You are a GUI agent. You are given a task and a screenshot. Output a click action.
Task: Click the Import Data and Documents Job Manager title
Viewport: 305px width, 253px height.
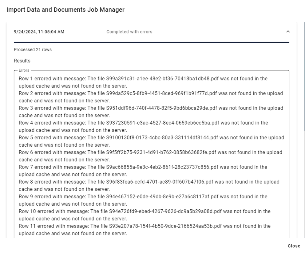click(x=65, y=10)
